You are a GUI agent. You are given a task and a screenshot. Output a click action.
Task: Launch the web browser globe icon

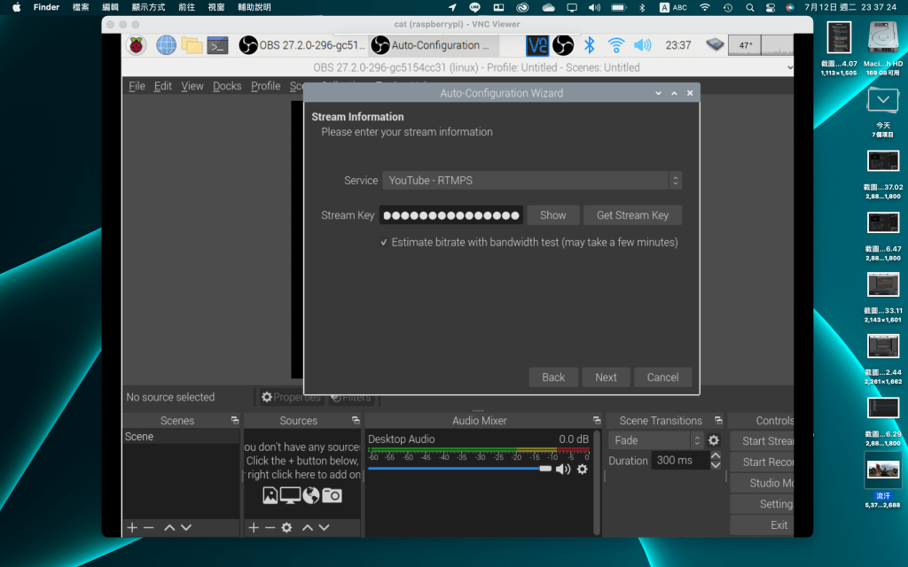click(166, 45)
